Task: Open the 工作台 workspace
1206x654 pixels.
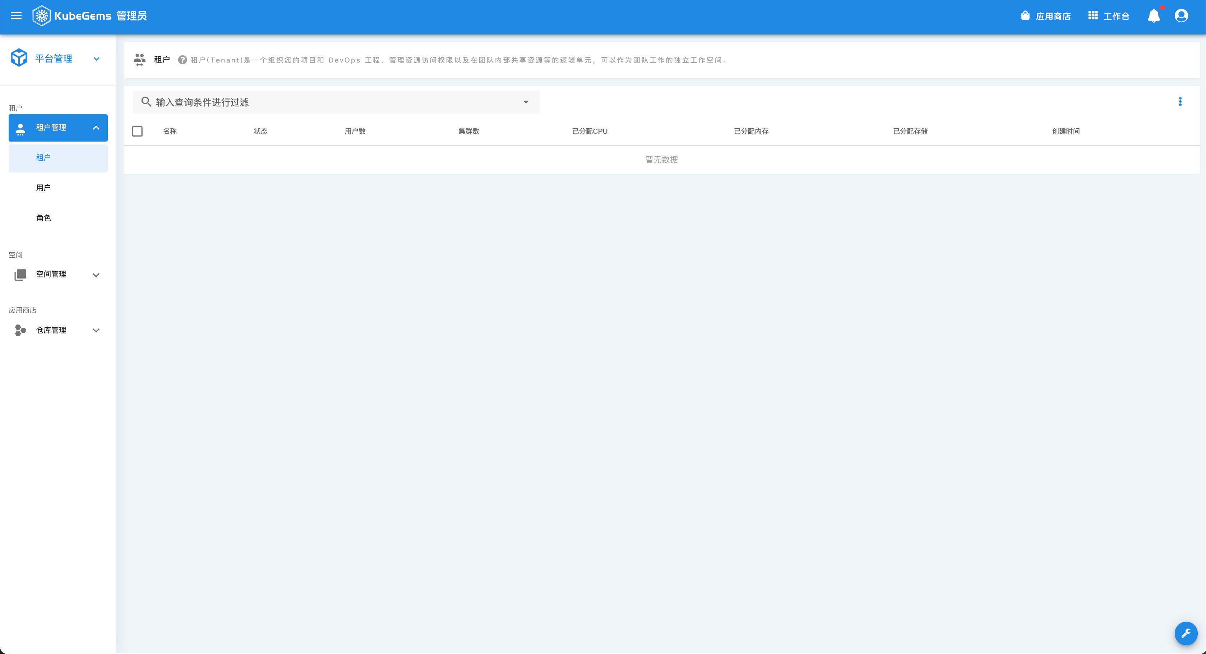Action: tap(1109, 16)
